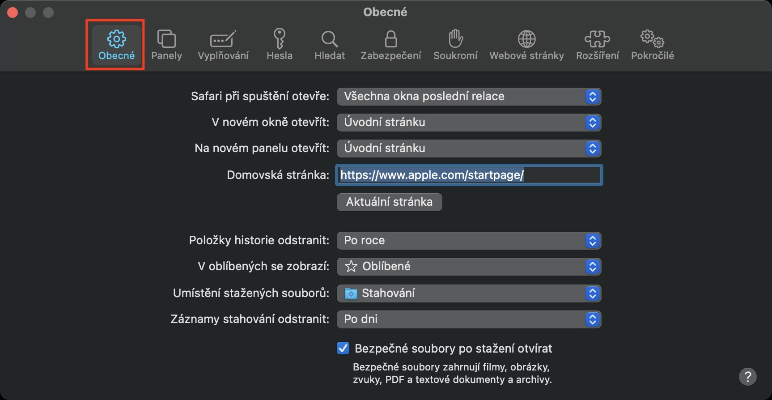The width and height of the screenshot is (772, 400).
Task: Switch to the Pokročilé advanced tab
Action: (652, 45)
